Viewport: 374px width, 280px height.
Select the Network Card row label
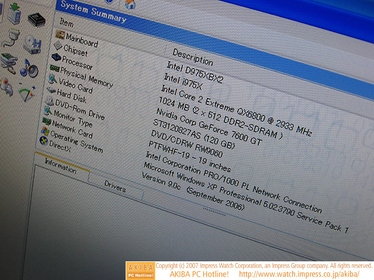tap(72, 129)
